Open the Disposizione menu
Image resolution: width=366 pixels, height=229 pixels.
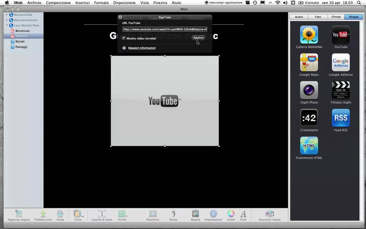click(125, 3)
